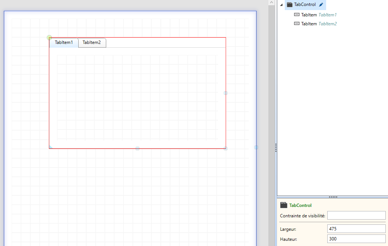
Task: Click in the Contrainte de visibilité field
Action: click(356, 215)
